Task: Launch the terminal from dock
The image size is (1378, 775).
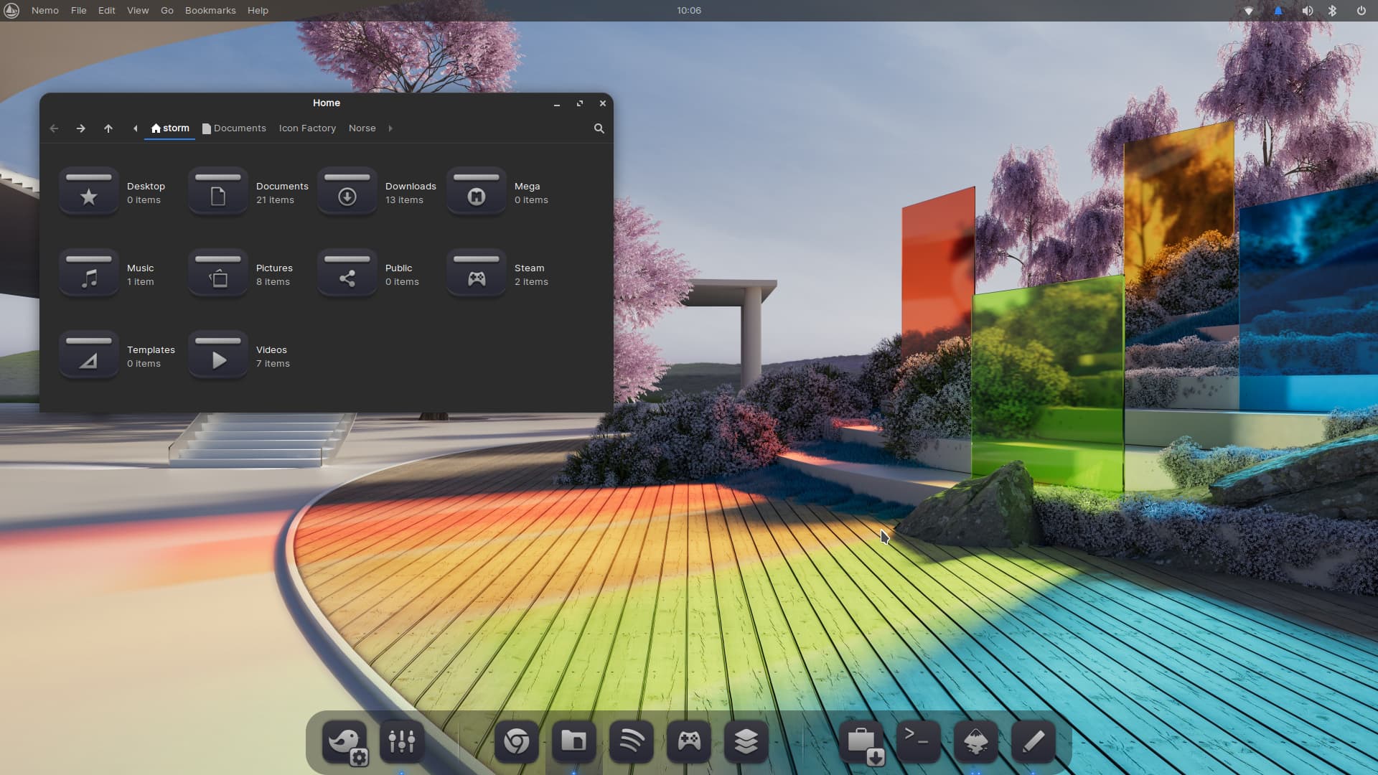Action: [x=919, y=741]
